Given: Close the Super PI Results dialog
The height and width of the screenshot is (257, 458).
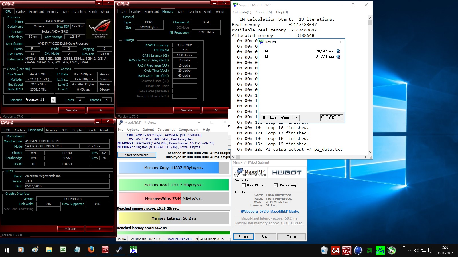Looking at the screenshot, I should (340, 42).
